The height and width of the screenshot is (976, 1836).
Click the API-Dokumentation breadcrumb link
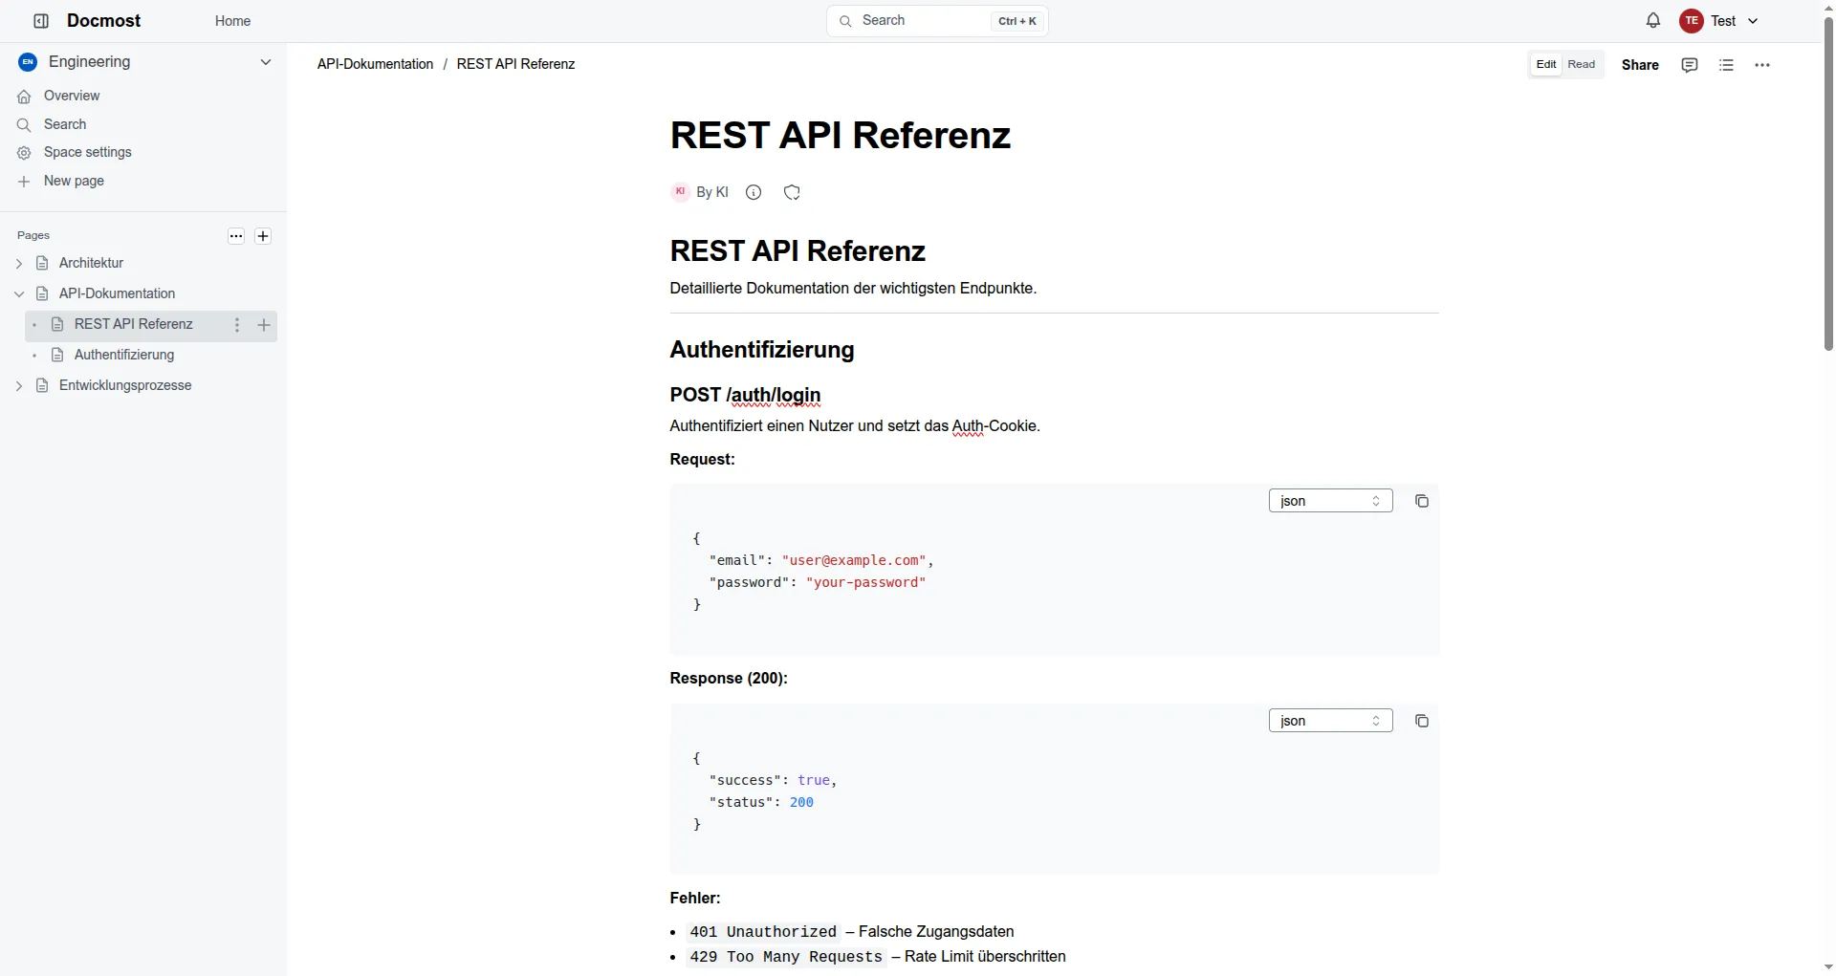coord(375,64)
